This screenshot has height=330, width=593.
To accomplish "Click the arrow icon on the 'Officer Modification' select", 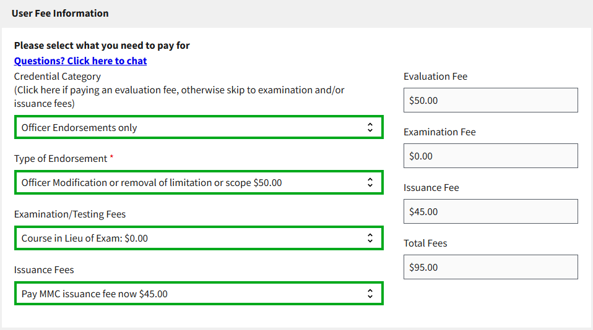I will coord(370,183).
